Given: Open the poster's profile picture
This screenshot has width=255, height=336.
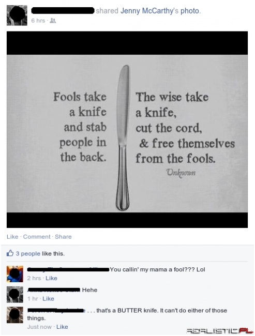Looking at the screenshot, I should [x=17, y=15].
